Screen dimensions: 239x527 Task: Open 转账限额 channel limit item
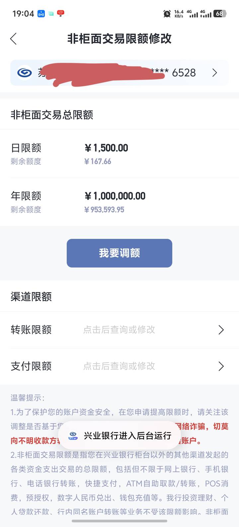pos(31,330)
